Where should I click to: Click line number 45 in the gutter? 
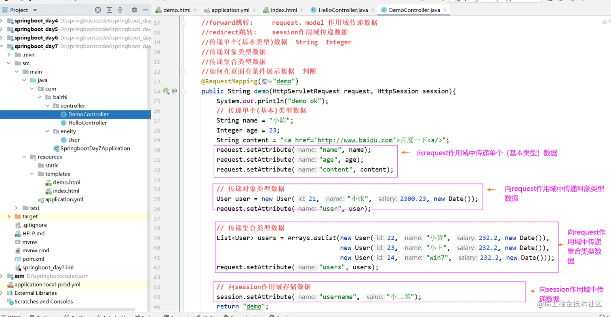pyautogui.click(x=157, y=297)
